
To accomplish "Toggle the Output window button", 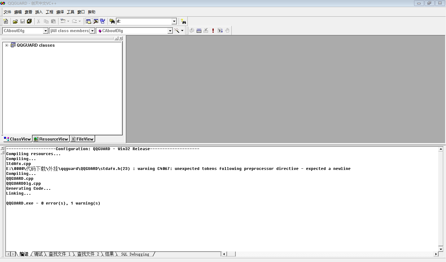I will coord(96,21).
